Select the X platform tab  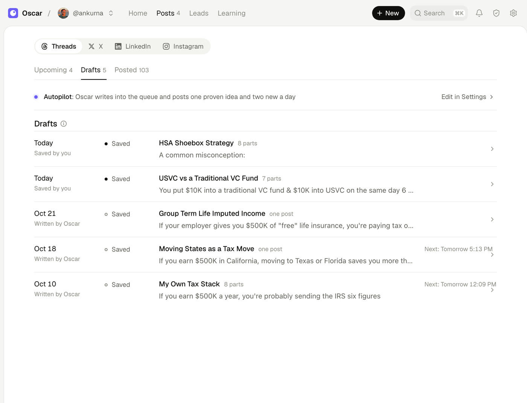96,46
